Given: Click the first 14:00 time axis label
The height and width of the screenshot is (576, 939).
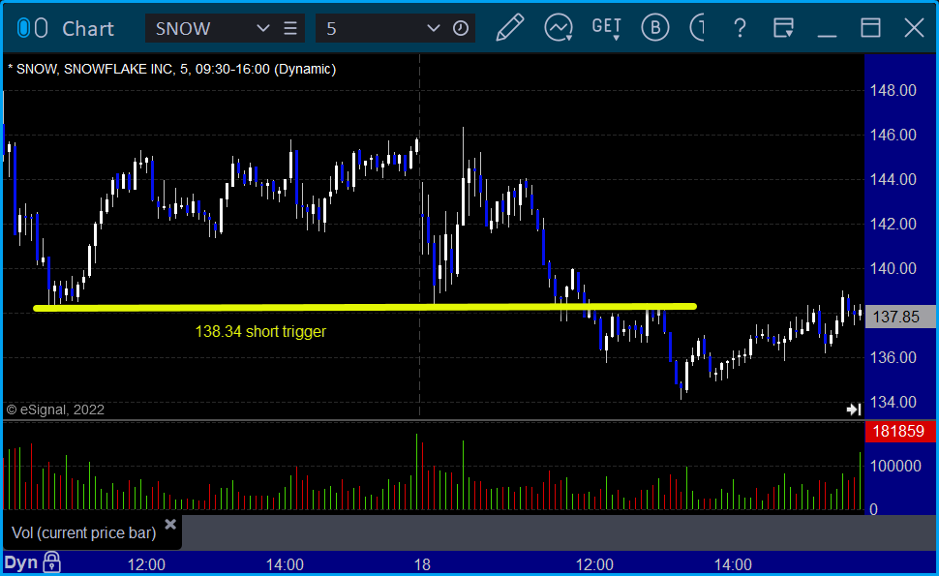Looking at the screenshot, I should point(285,564).
